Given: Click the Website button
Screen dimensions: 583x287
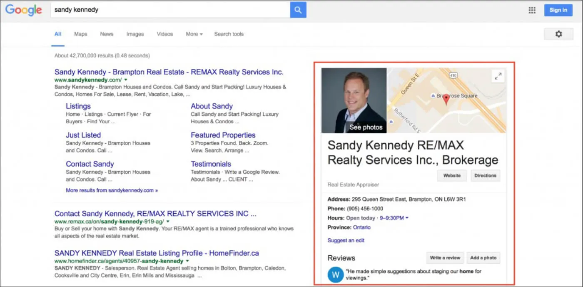Looking at the screenshot, I should (452, 176).
